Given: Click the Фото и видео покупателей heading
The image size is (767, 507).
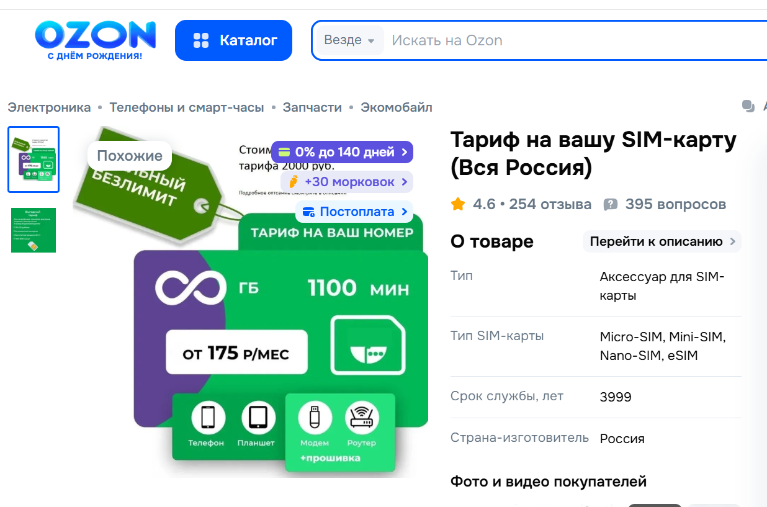Looking at the screenshot, I should [549, 481].
